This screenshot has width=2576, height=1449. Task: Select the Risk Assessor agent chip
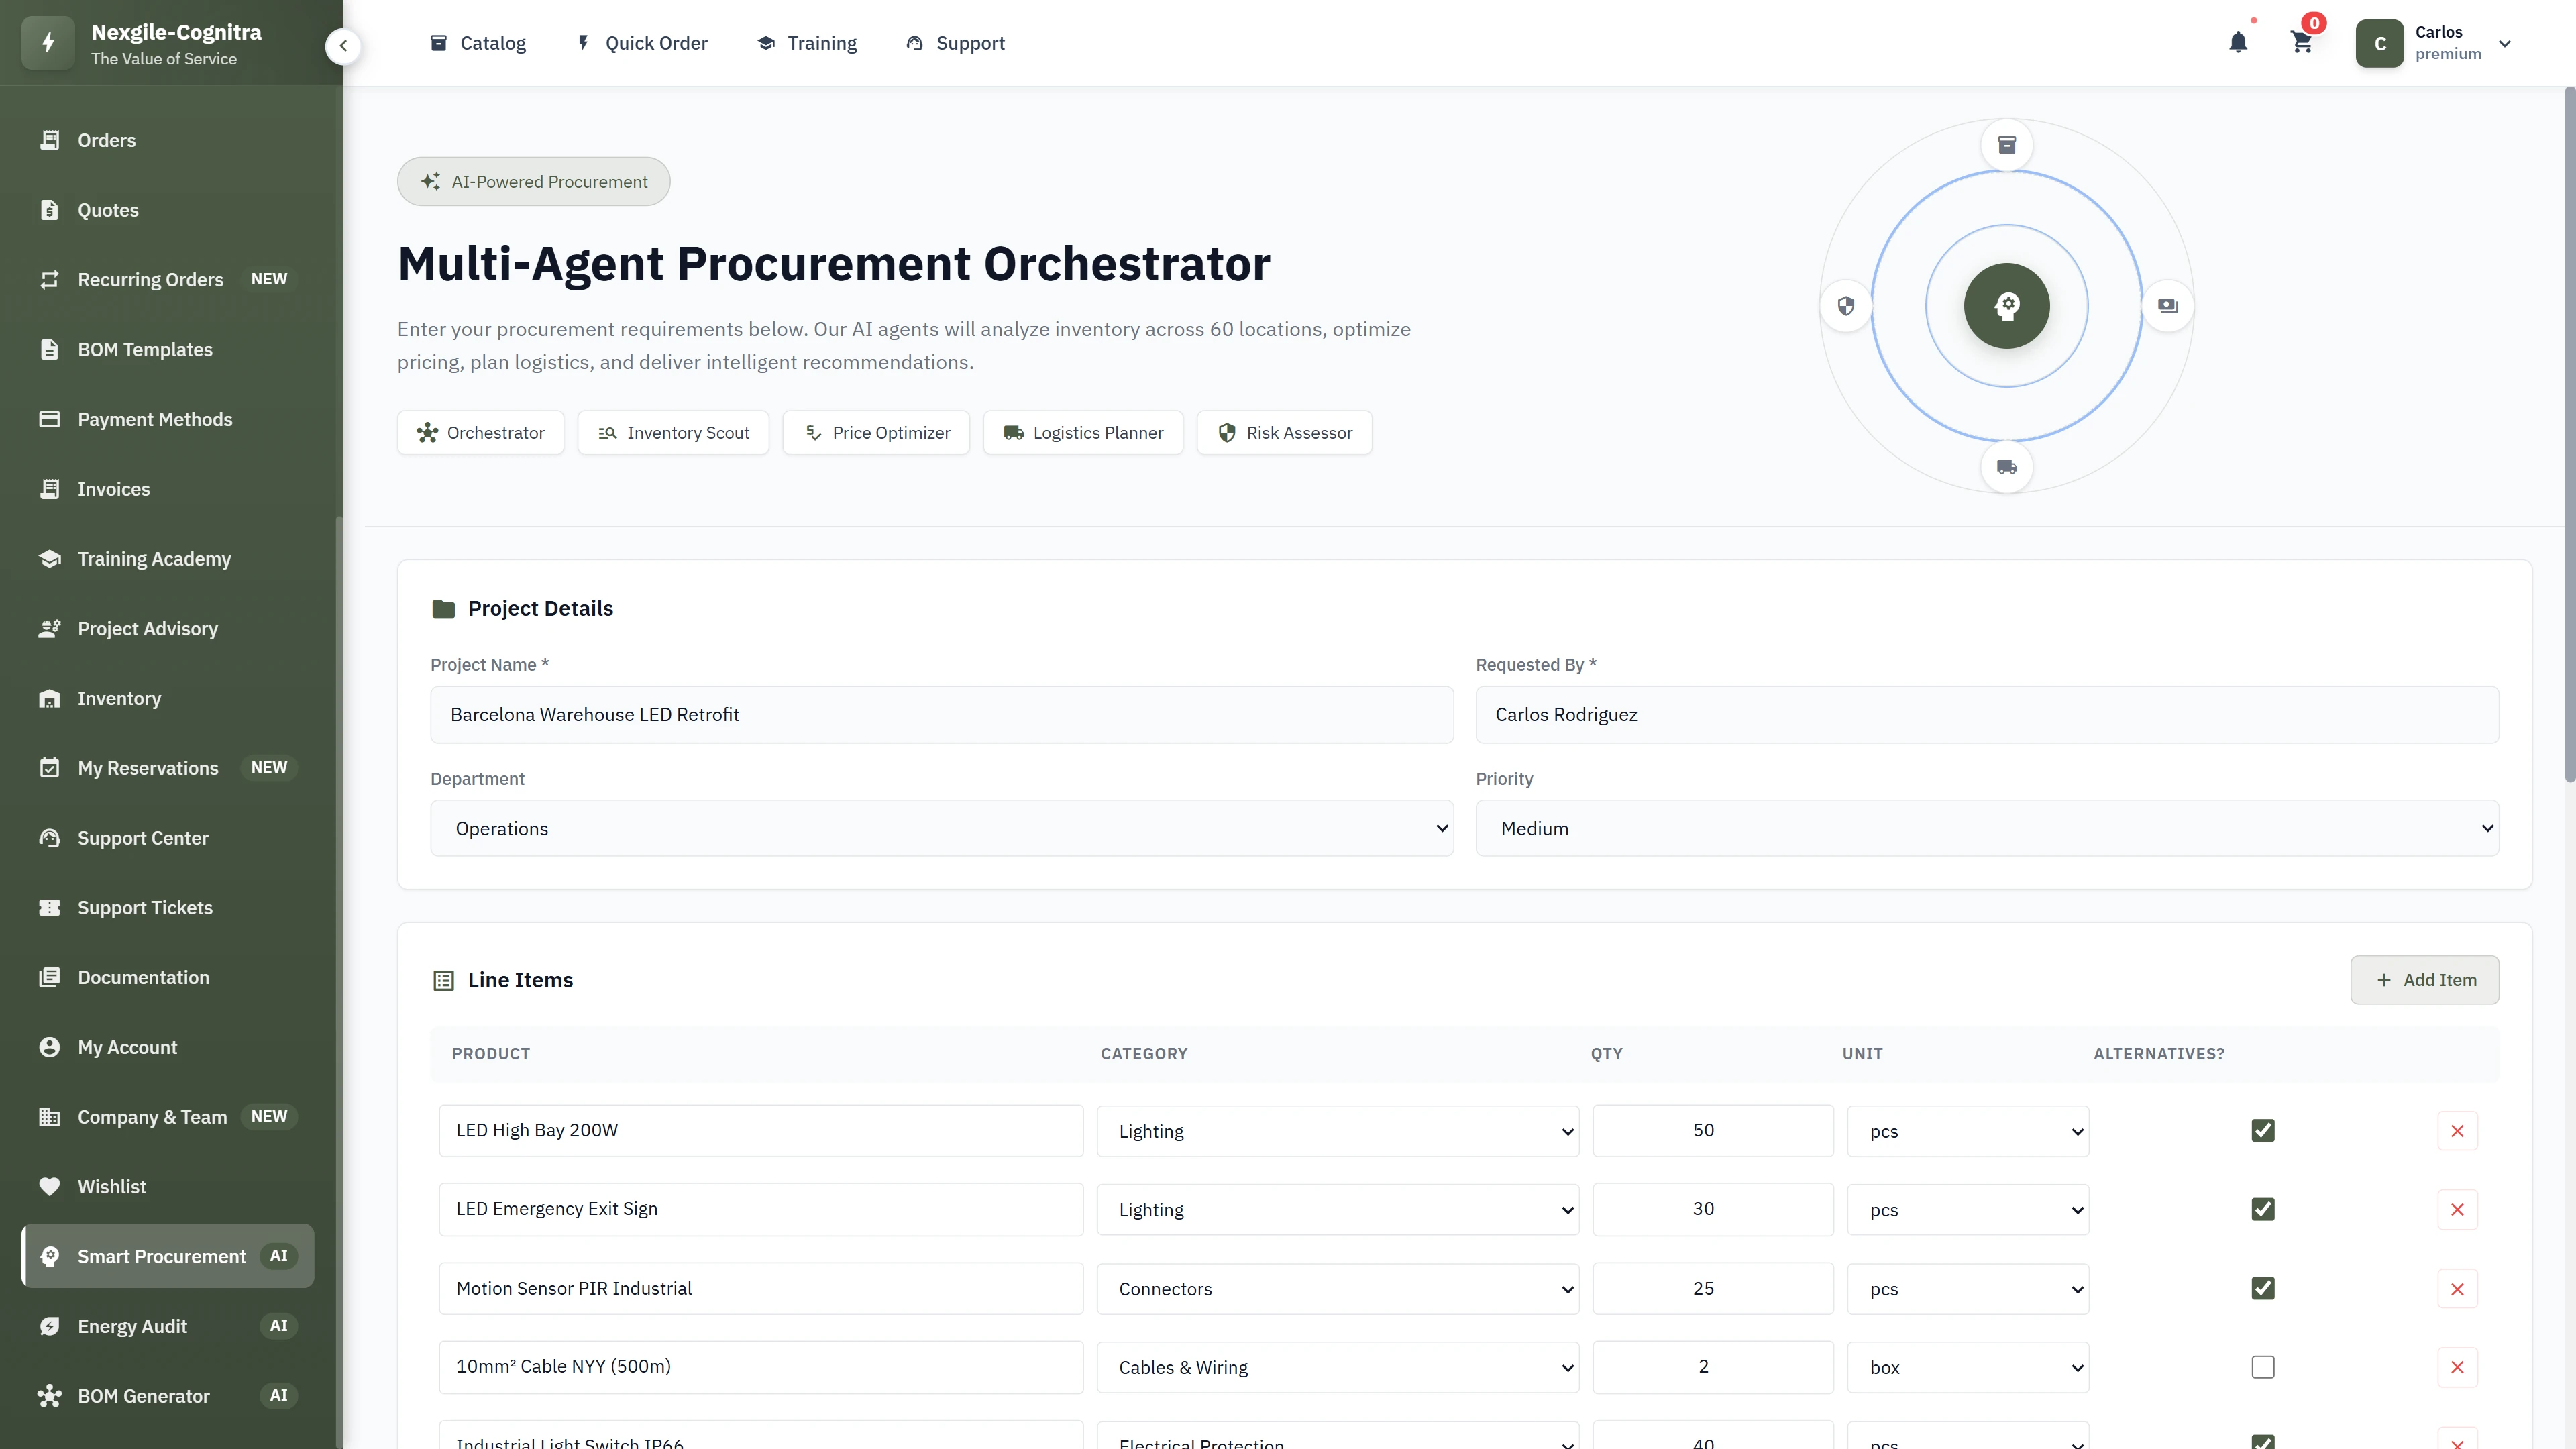[1284, 432]
